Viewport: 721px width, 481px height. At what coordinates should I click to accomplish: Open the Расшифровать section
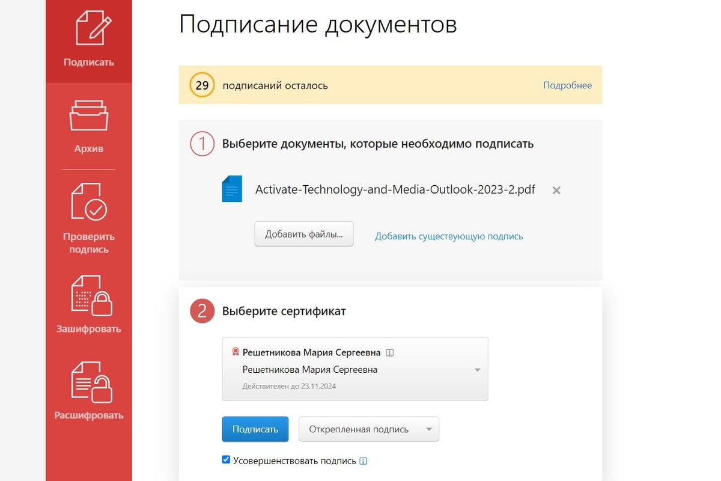coord(89,390)
